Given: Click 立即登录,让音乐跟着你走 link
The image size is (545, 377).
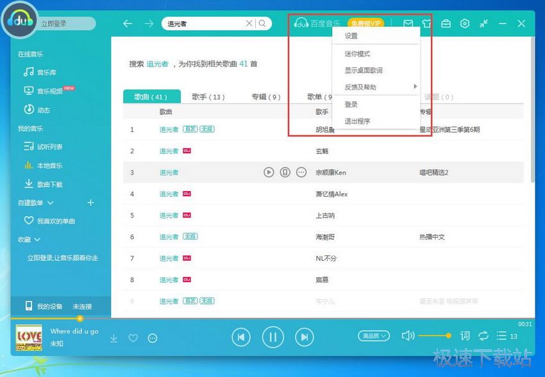Looking at the screenshot, I should (63, 258).
